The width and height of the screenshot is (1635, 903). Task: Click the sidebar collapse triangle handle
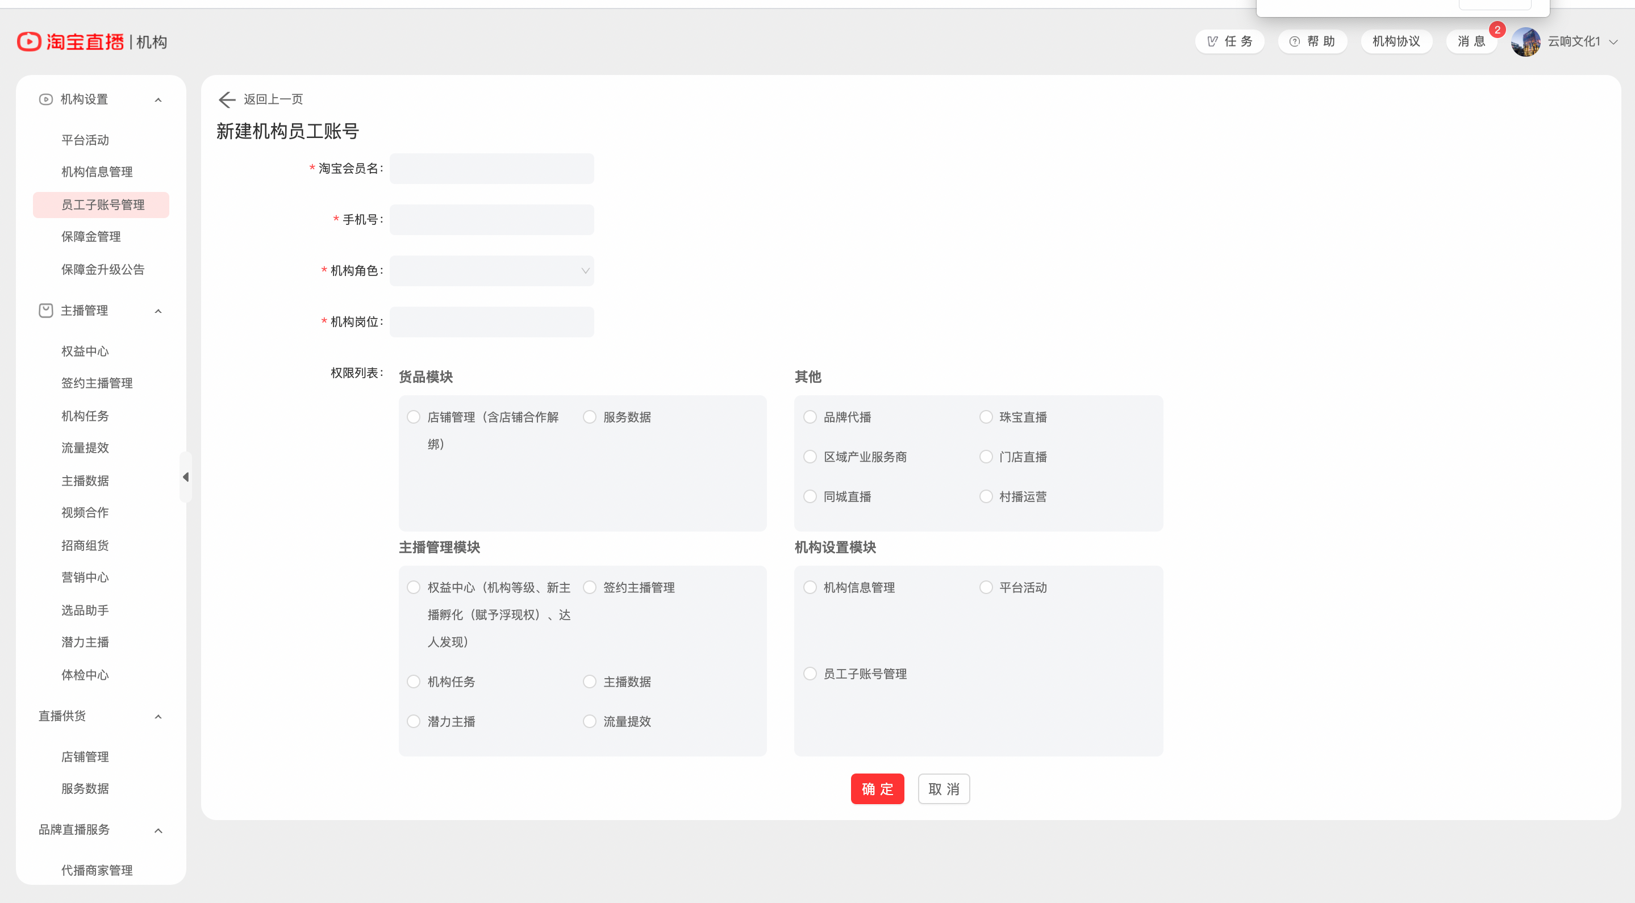tap(185, 477)
